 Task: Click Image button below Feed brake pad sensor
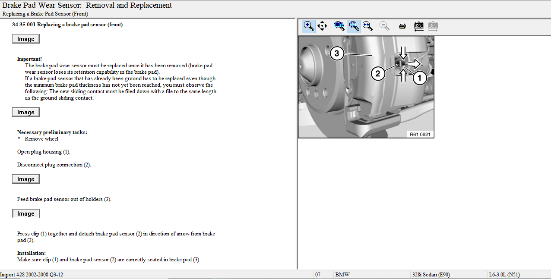pos(26,214)
